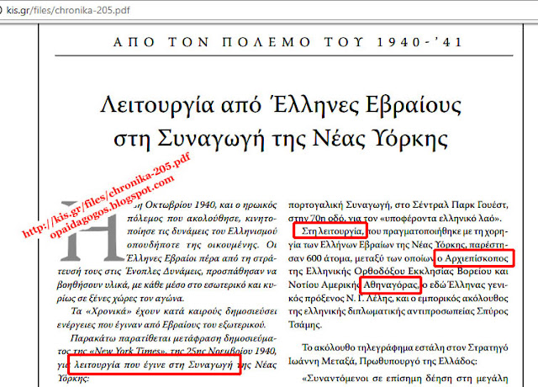The width and height of the screenshot is (538, 387).
Task: Click the title line 'Λειτουργία από Έλληνες Εβραίους'
Action: pos(281,104)
